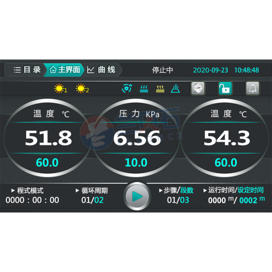The height and width of the screenshot is (272, 272).
Task: Start the program with play button
Action: tap(137, 196)
